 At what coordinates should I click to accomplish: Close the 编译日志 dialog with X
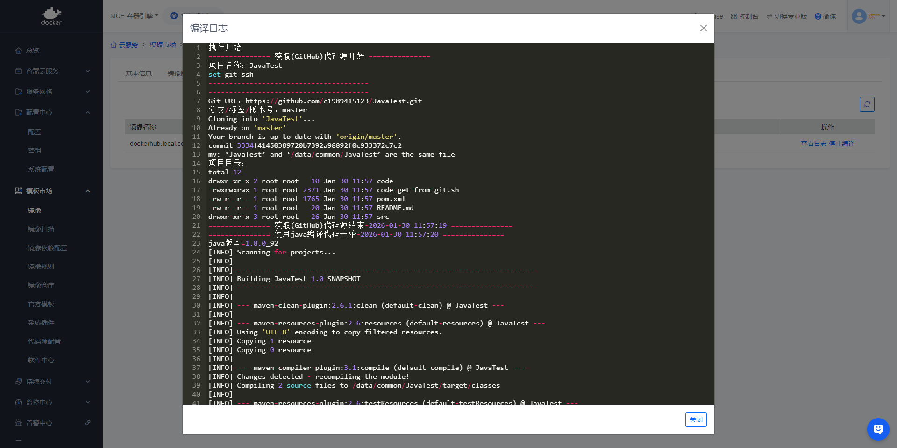[703, 28]
